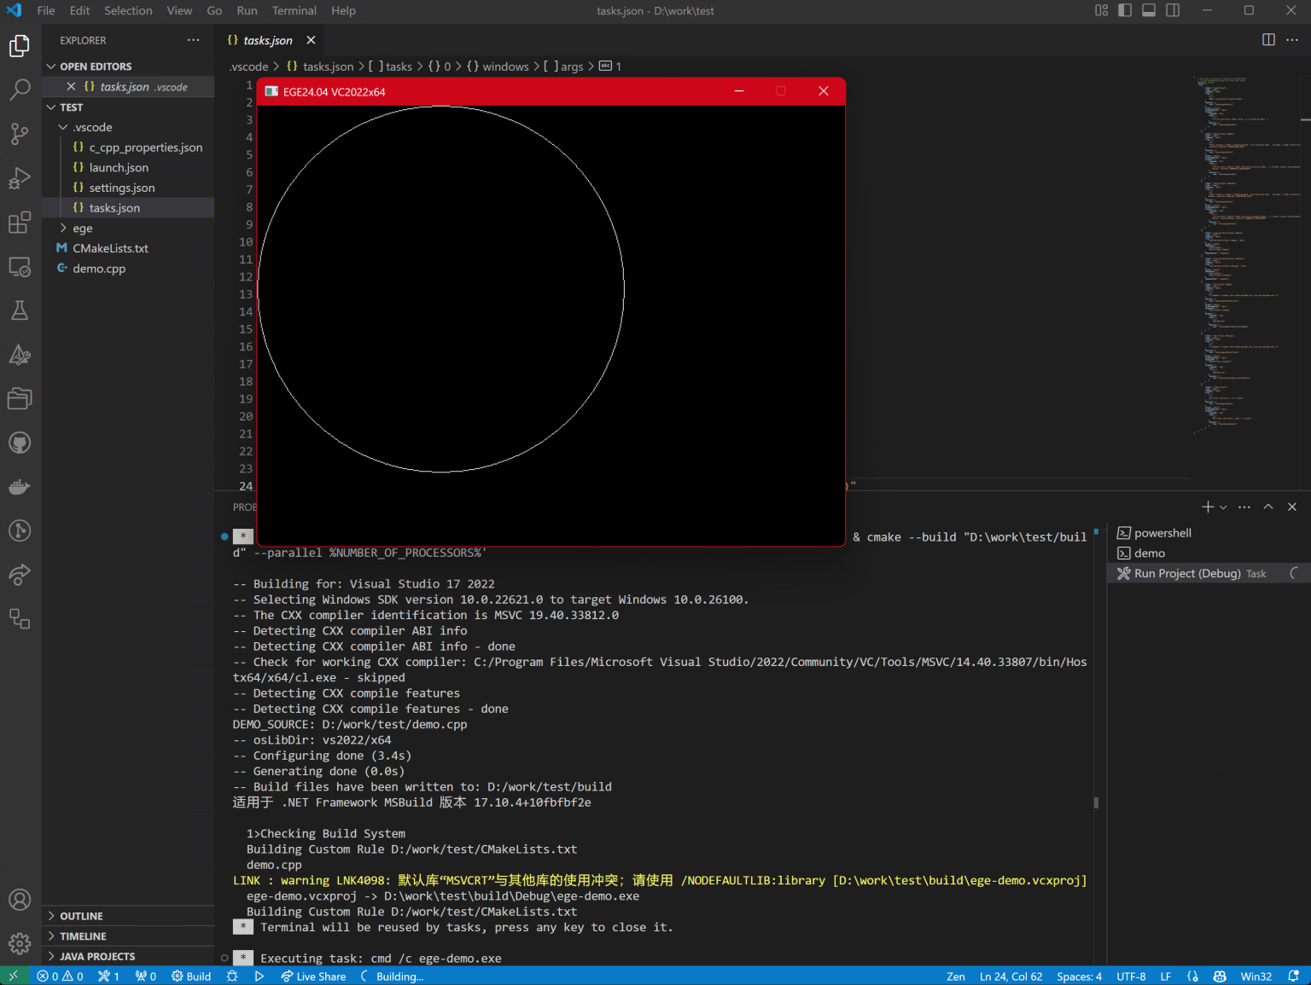Open the GitHub view in activity bar
This screenshot has width=1311, height=985.
coord(19,442)
